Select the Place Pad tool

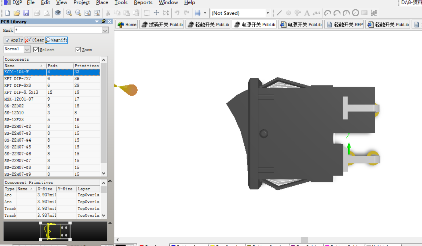point(288,13)
